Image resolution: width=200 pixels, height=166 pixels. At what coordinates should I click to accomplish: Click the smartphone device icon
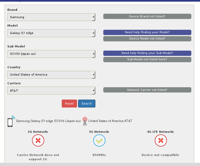coord(10,122)
